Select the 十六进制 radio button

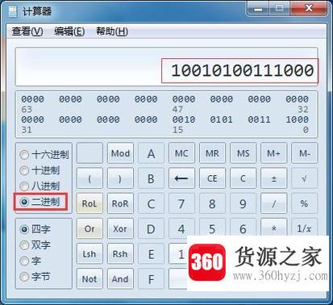(44, 155)
